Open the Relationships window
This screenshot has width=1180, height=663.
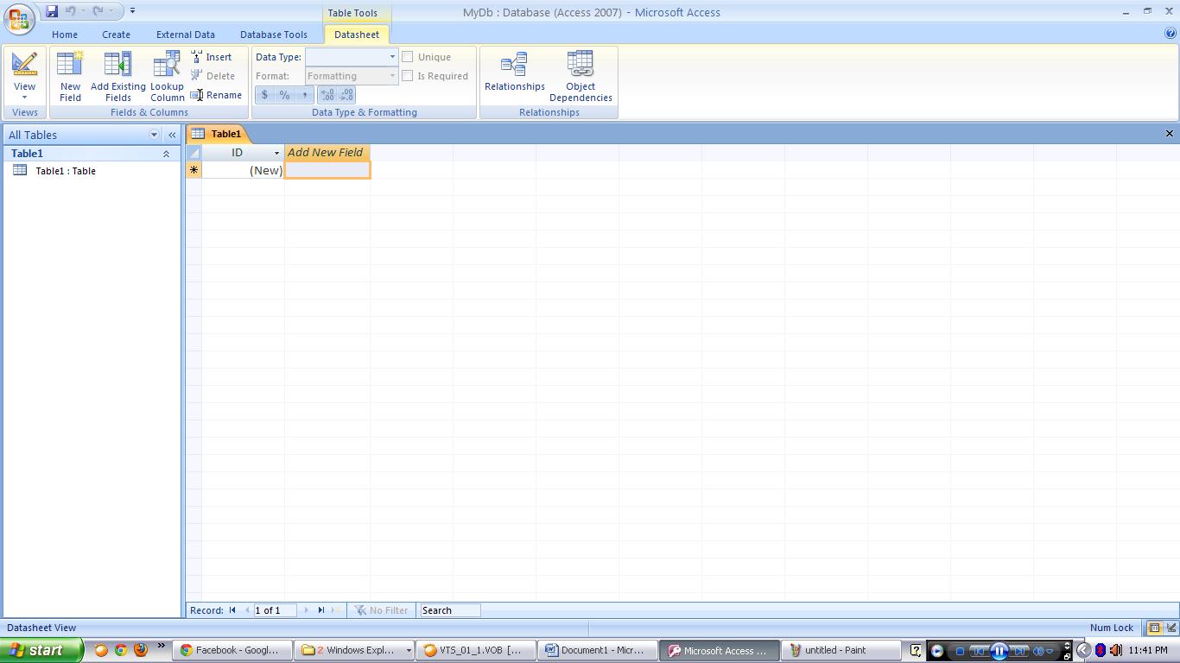coord(515,71)
